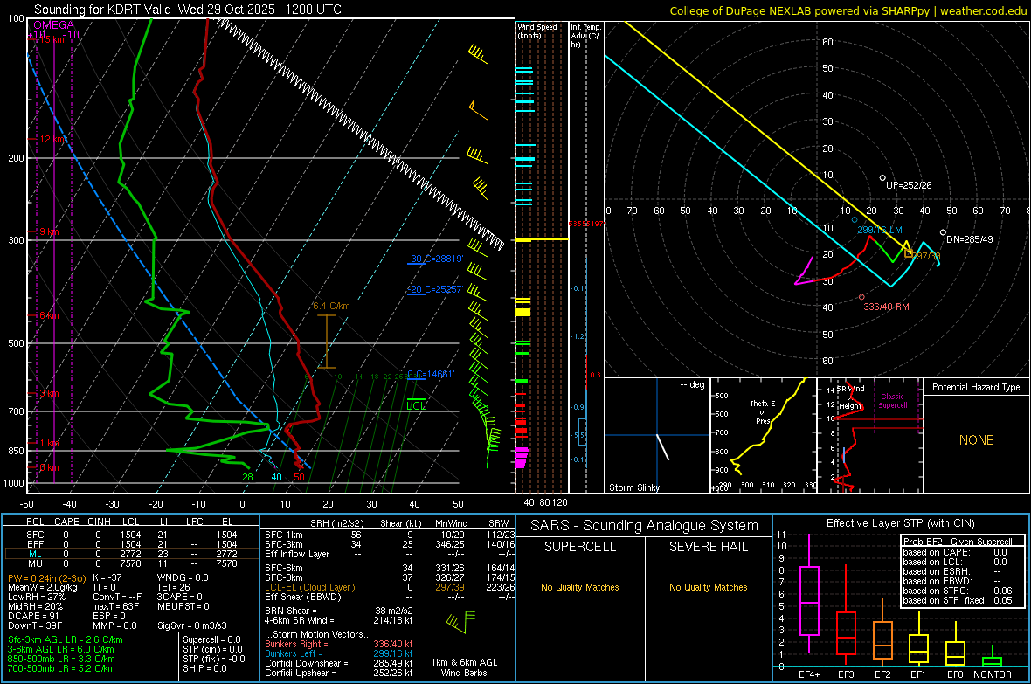1031x684 pixels.
Task: Click the 'Inf. Temp. Adv.' panel header
Action: tap(585, 36)
